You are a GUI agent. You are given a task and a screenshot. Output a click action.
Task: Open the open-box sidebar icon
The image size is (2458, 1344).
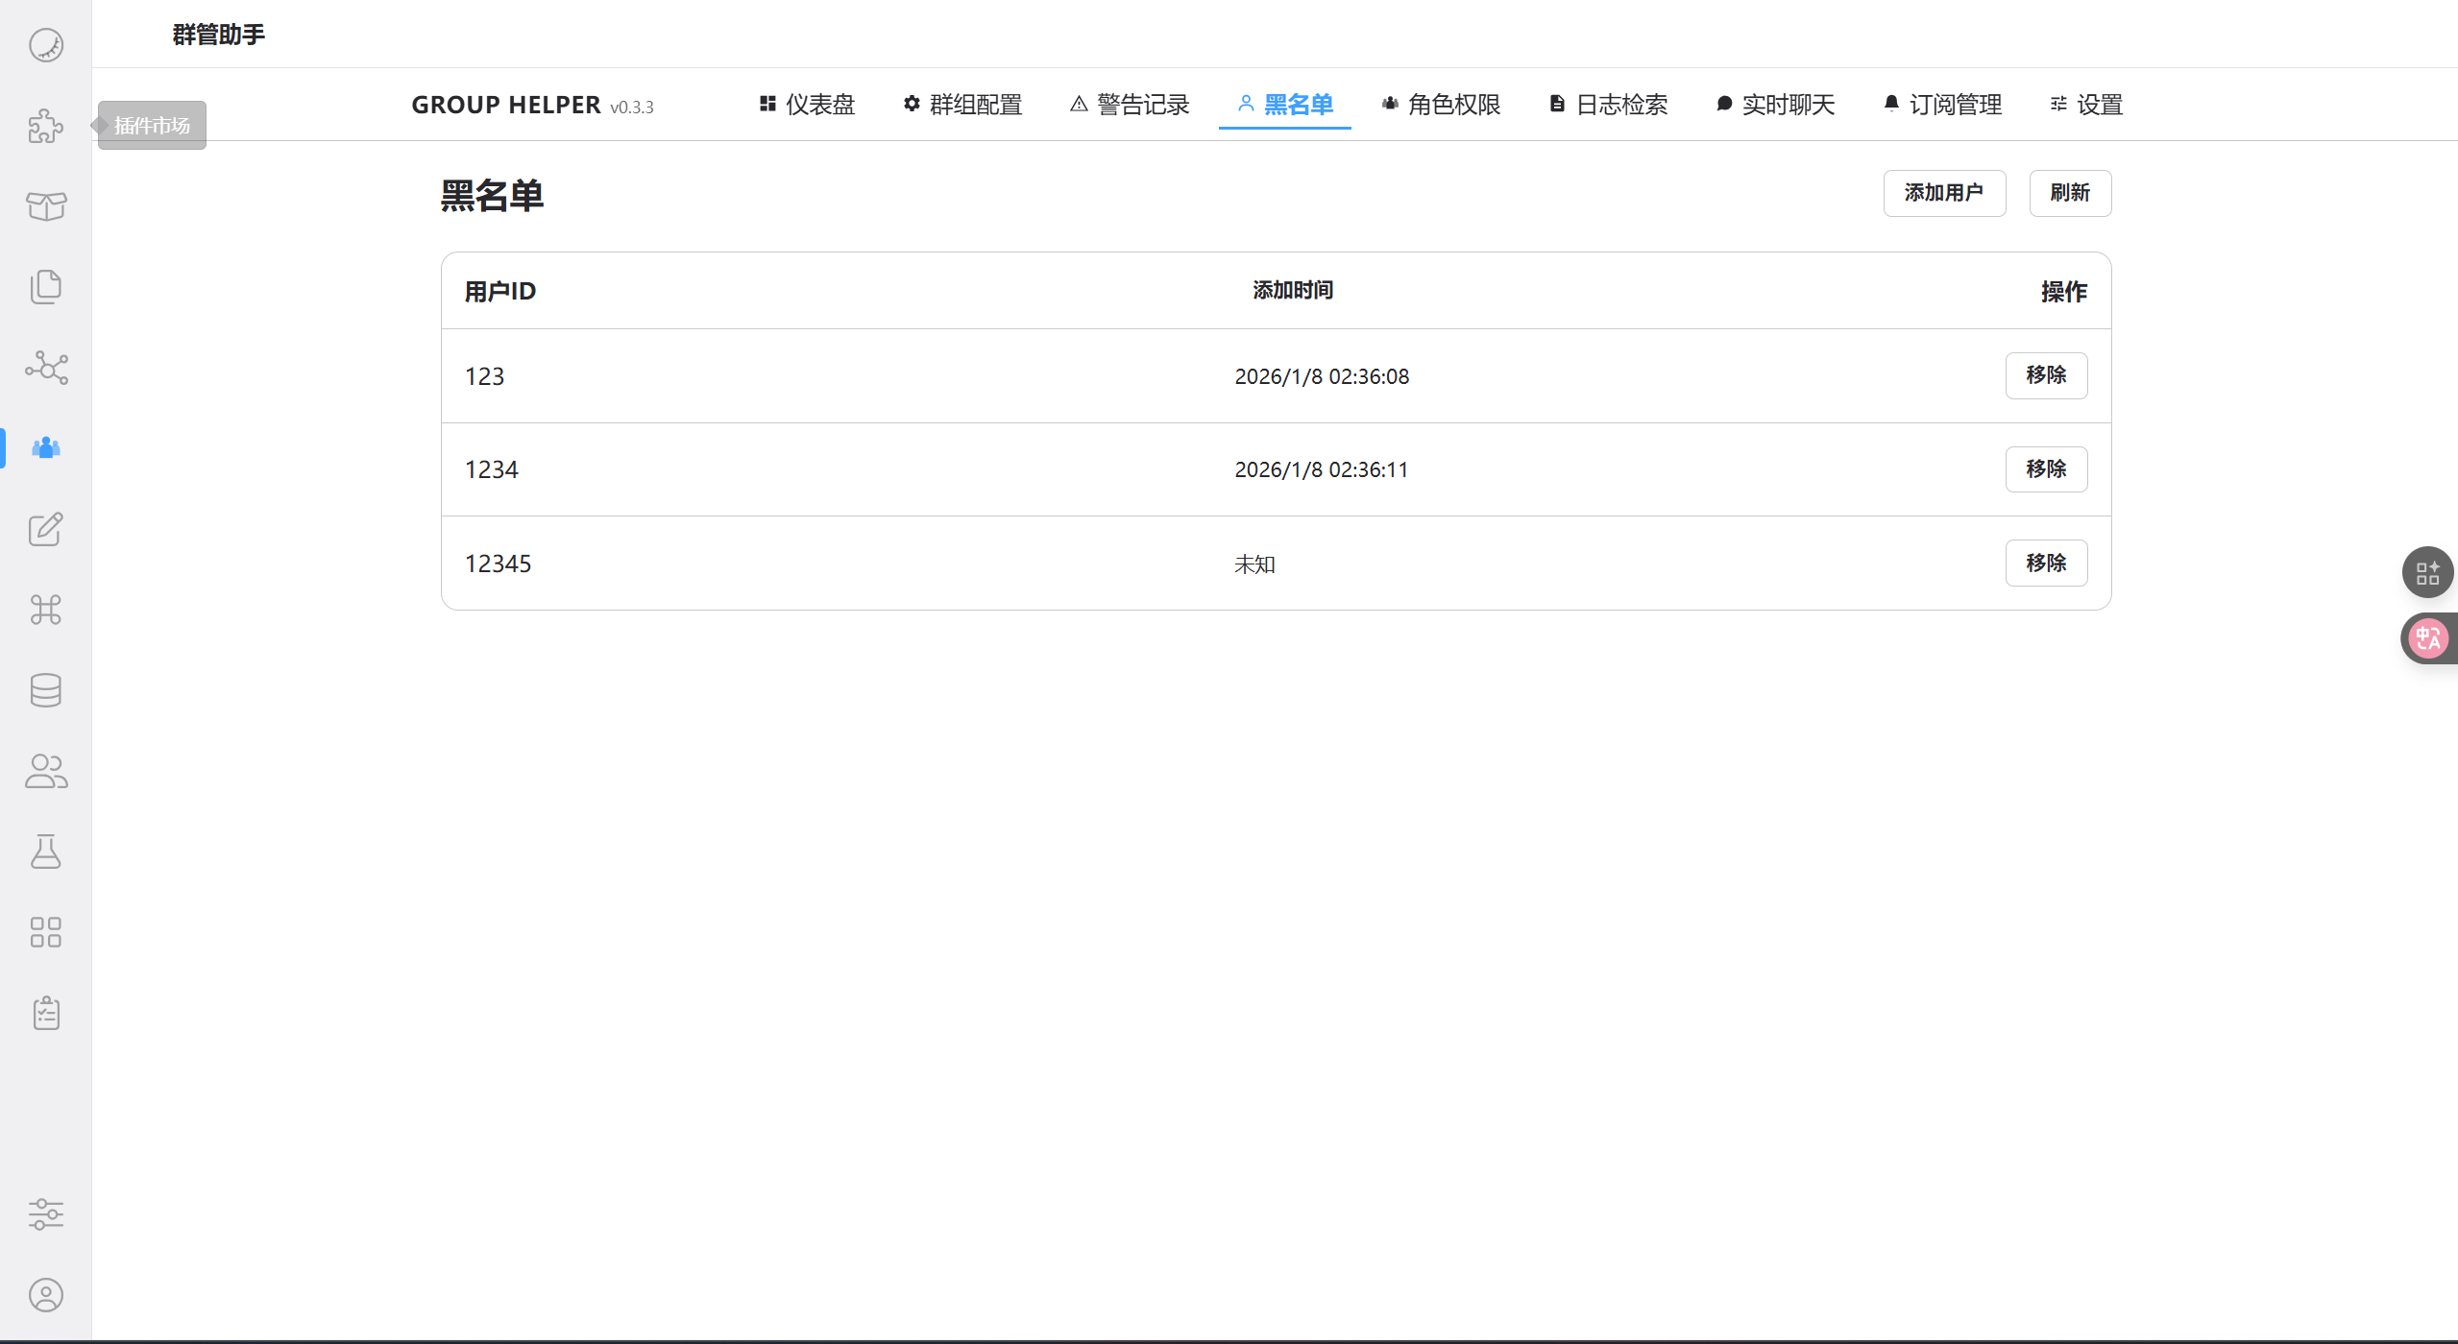(x=45, y=206)
